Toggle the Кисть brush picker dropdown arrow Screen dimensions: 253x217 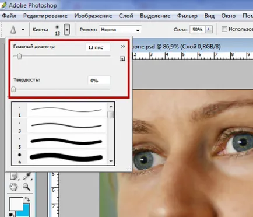67,30
